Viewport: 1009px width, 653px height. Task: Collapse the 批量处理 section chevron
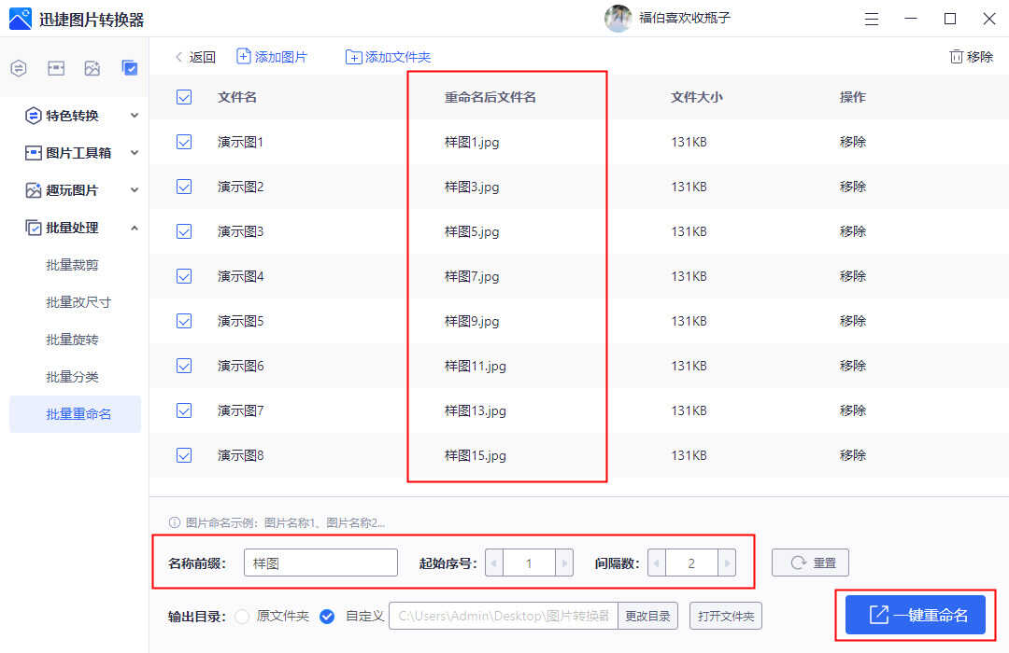[x=135, y=228]
